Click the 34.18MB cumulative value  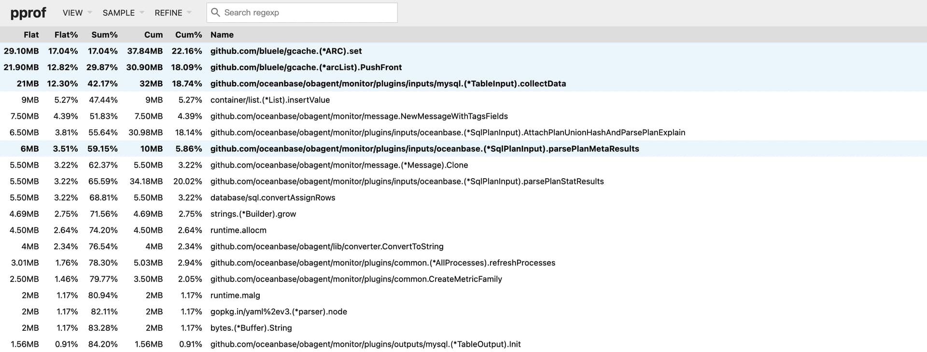pos(146,181)
